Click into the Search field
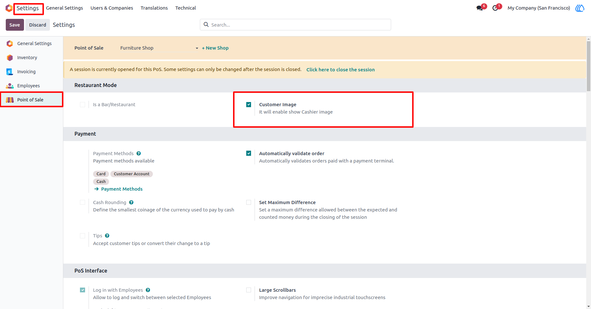 [x=295, y=25]
